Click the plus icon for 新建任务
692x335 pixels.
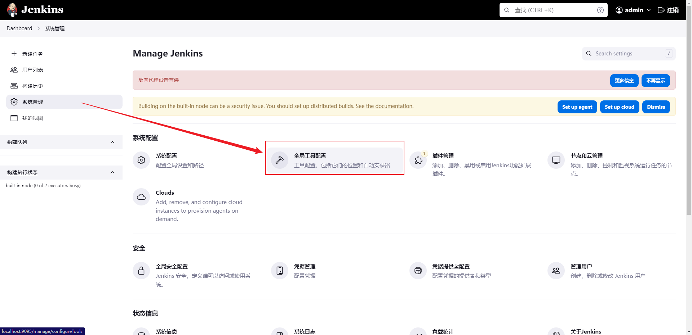tap(14, 54)
